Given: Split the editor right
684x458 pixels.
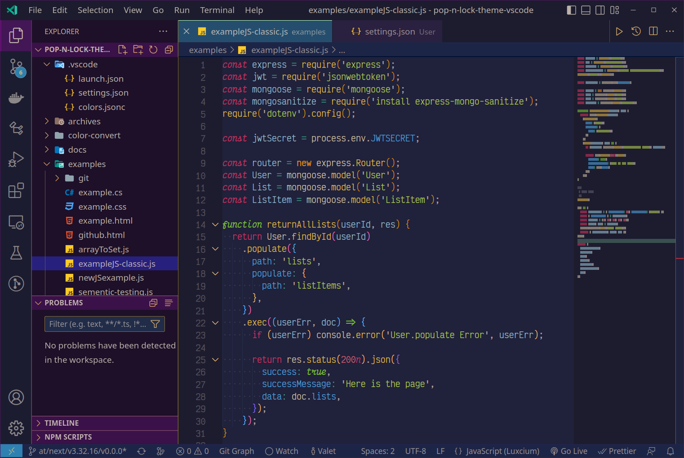Looking at the screenshot, I should 653,31.
